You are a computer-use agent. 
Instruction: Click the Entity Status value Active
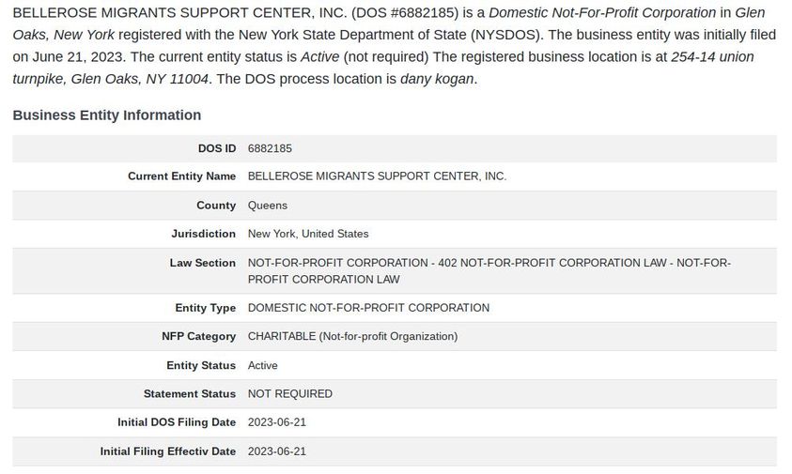click(x=263, y=365)
